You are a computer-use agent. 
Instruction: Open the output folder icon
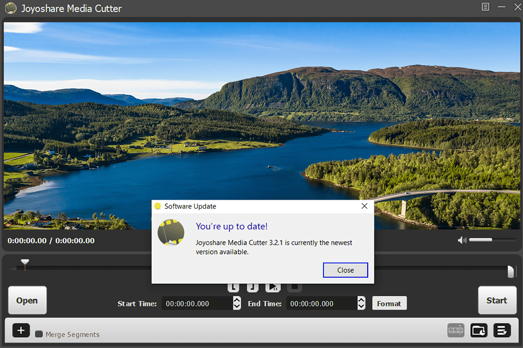pyautogui.click(x=478, y=330)
